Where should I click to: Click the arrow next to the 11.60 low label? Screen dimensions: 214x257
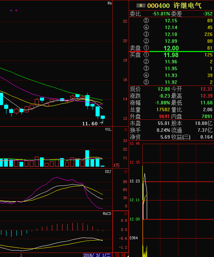[101, 123]
